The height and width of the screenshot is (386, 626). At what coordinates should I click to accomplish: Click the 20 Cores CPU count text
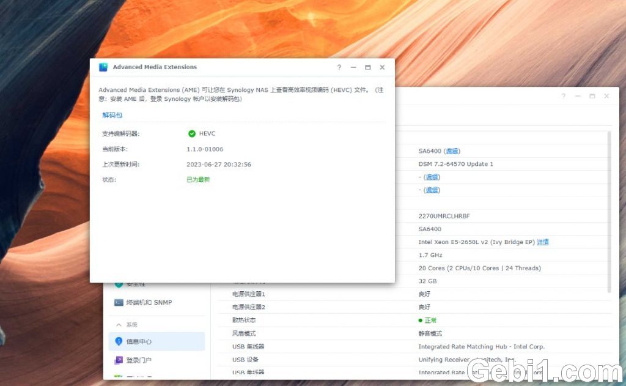coord(479,268)
